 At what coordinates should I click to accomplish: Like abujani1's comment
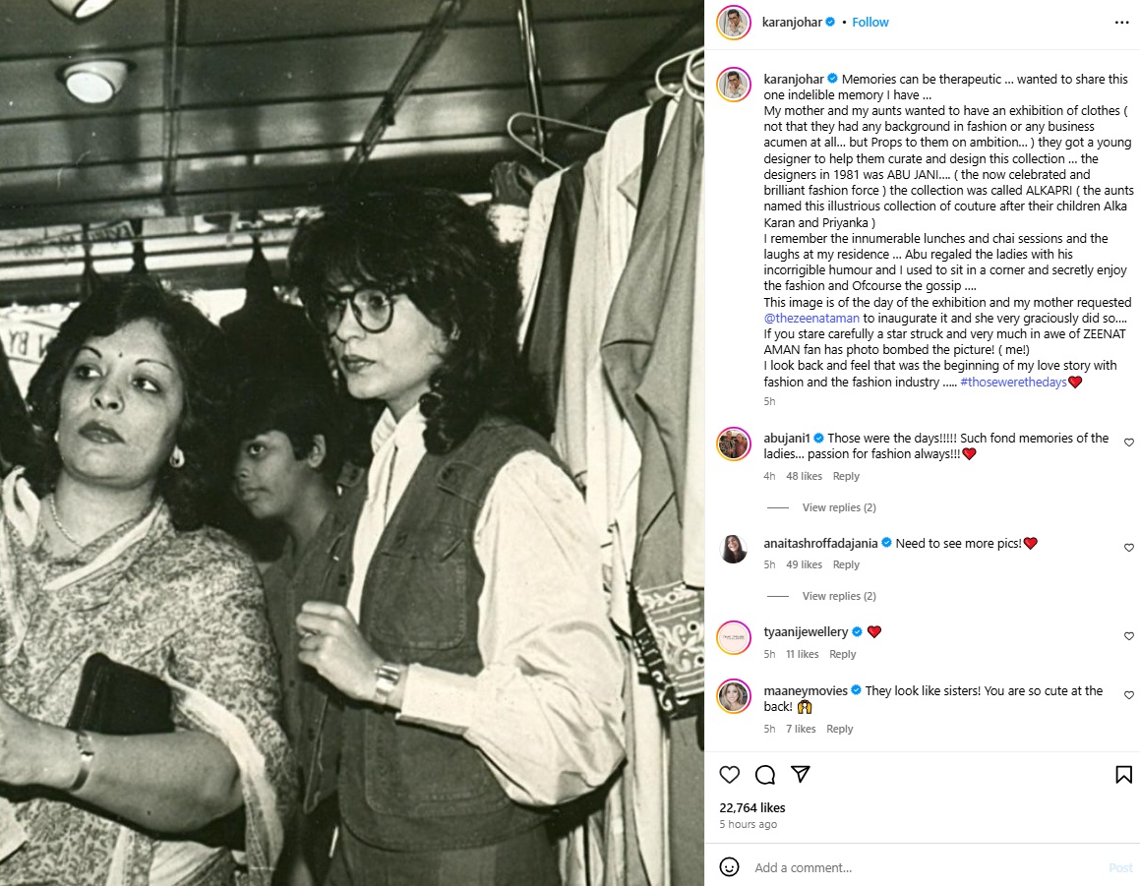[x=1128, y=442]
